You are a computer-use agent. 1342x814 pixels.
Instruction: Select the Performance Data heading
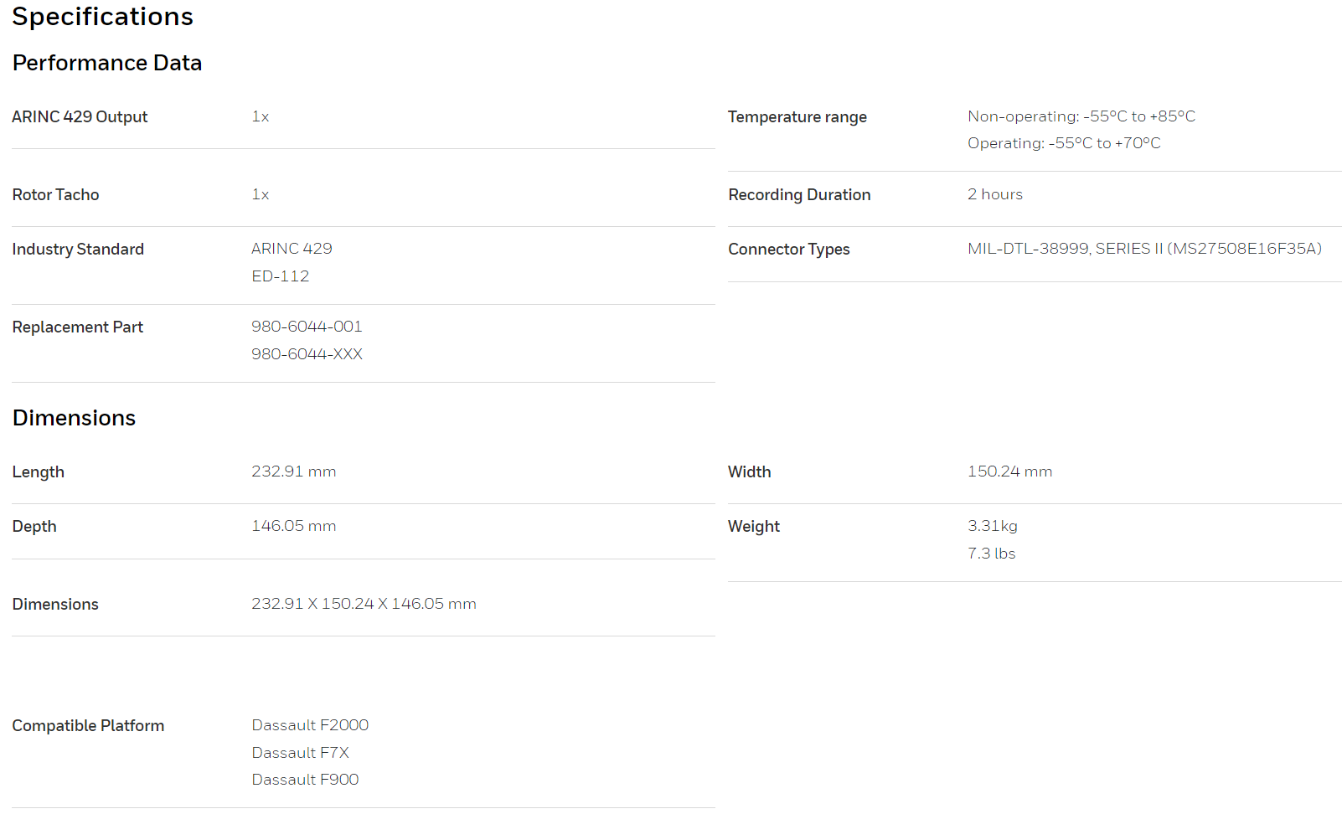pos(107,63)
